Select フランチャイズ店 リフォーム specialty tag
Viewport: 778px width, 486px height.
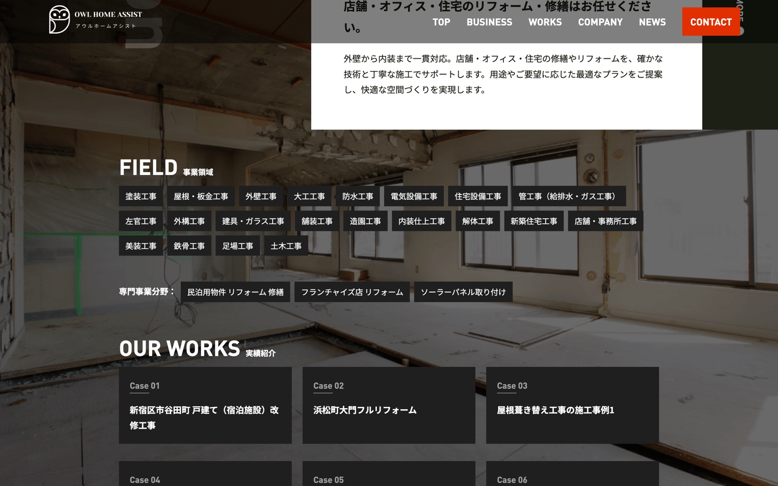(x=352, y=292)
